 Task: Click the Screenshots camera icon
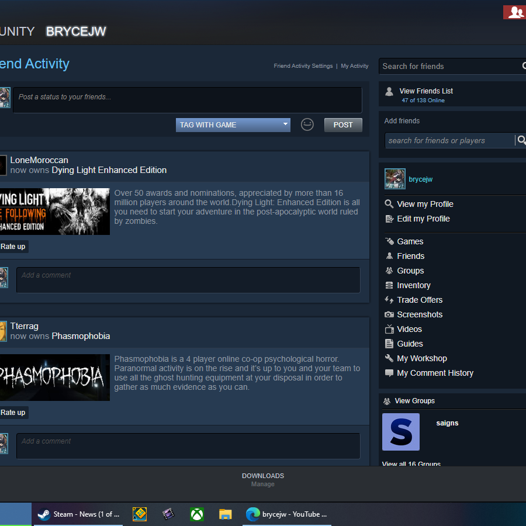pyautogui.click(x=389, y=314)
